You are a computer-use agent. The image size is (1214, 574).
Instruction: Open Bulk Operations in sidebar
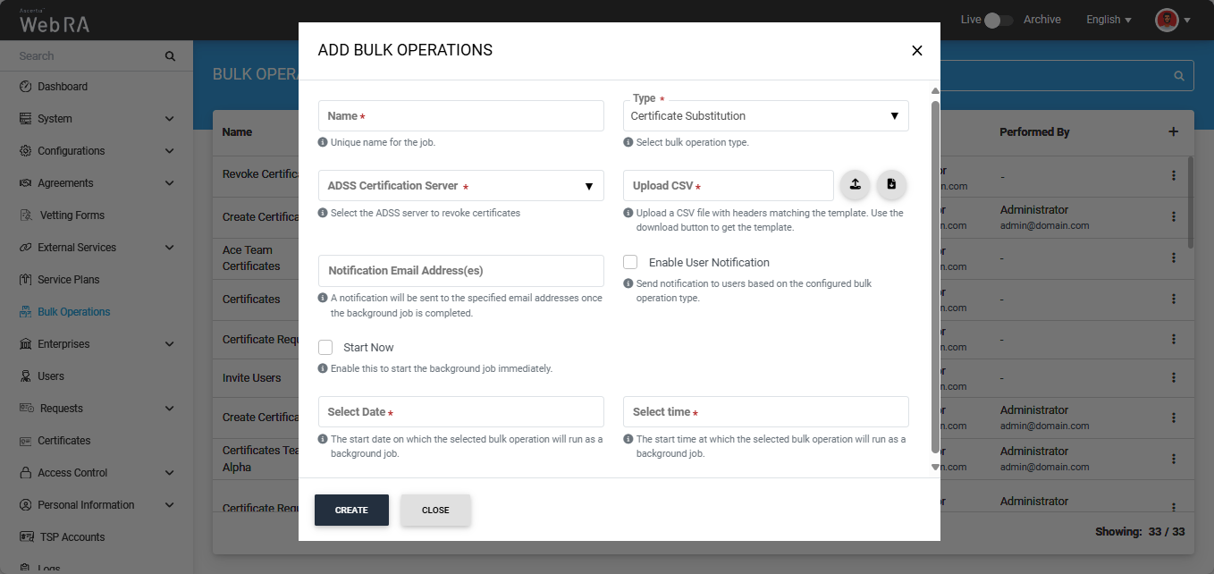pyautogui.click(x=73, y=312)
